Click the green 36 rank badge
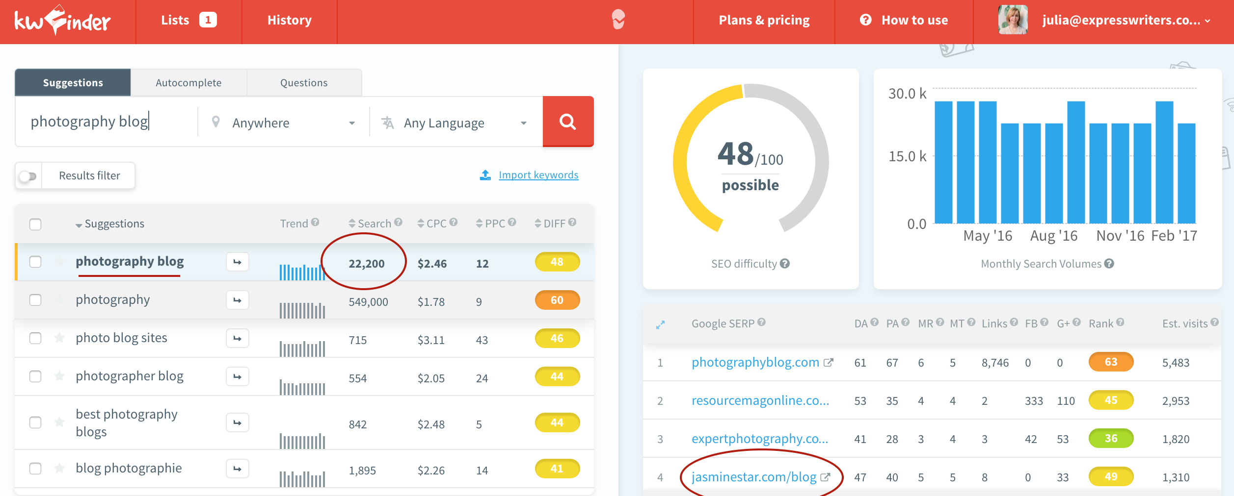 [x=1111, y=438]
